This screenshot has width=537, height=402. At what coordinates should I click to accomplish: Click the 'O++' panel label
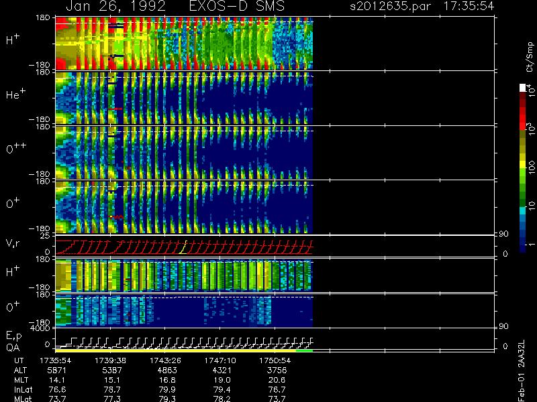[16, 148]
